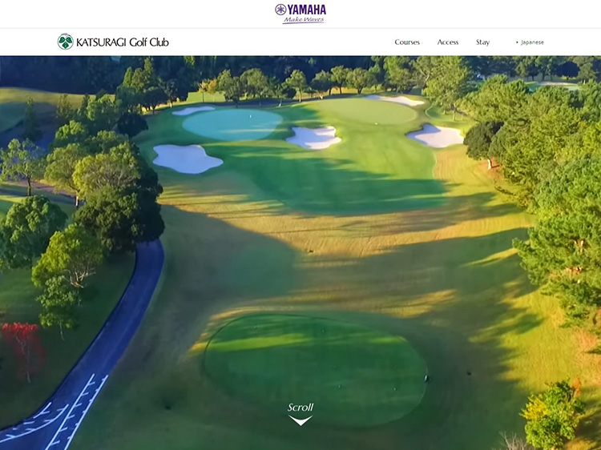Click the sand bunker between the two greens
This screenshot has width=601, height=450.
[313, 138]
